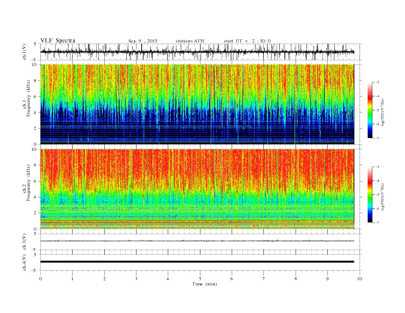405x313 pixels.
Task: Click the ch.1 spectrogram color scale bar
Action: (370, 110)
